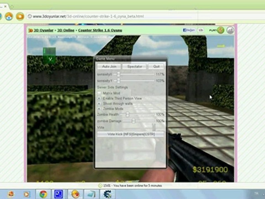Open the 3D Online breadcrumb link
This screenshot has width=265, height=199.
(66, 30)
